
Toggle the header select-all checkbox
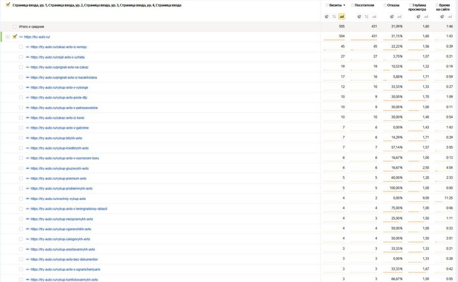(x=8, y=5)
